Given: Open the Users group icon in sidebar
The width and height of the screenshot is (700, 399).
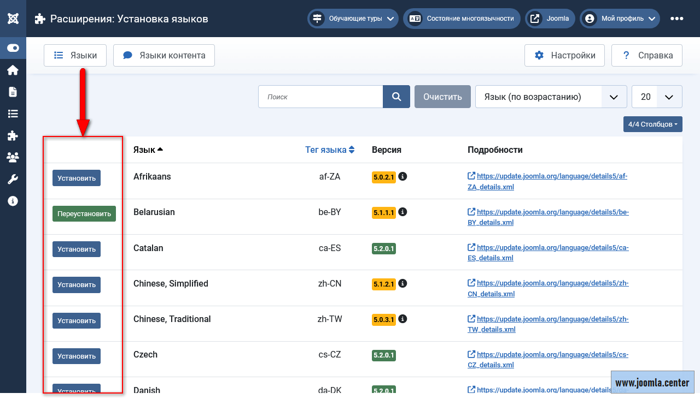Looking at the screenshot, I should click(x=13, y=157).
